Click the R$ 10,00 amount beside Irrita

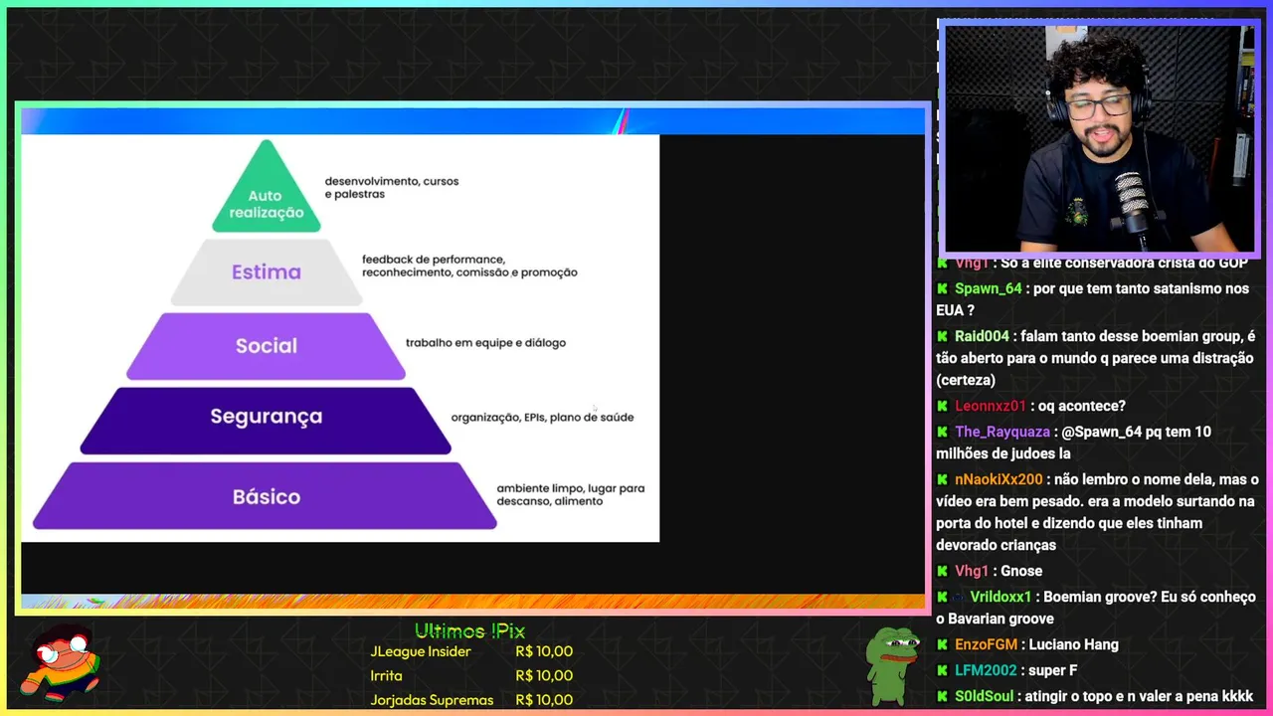pos(544,676)
